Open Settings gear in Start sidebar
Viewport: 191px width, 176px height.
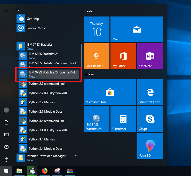tap(6, 147)
